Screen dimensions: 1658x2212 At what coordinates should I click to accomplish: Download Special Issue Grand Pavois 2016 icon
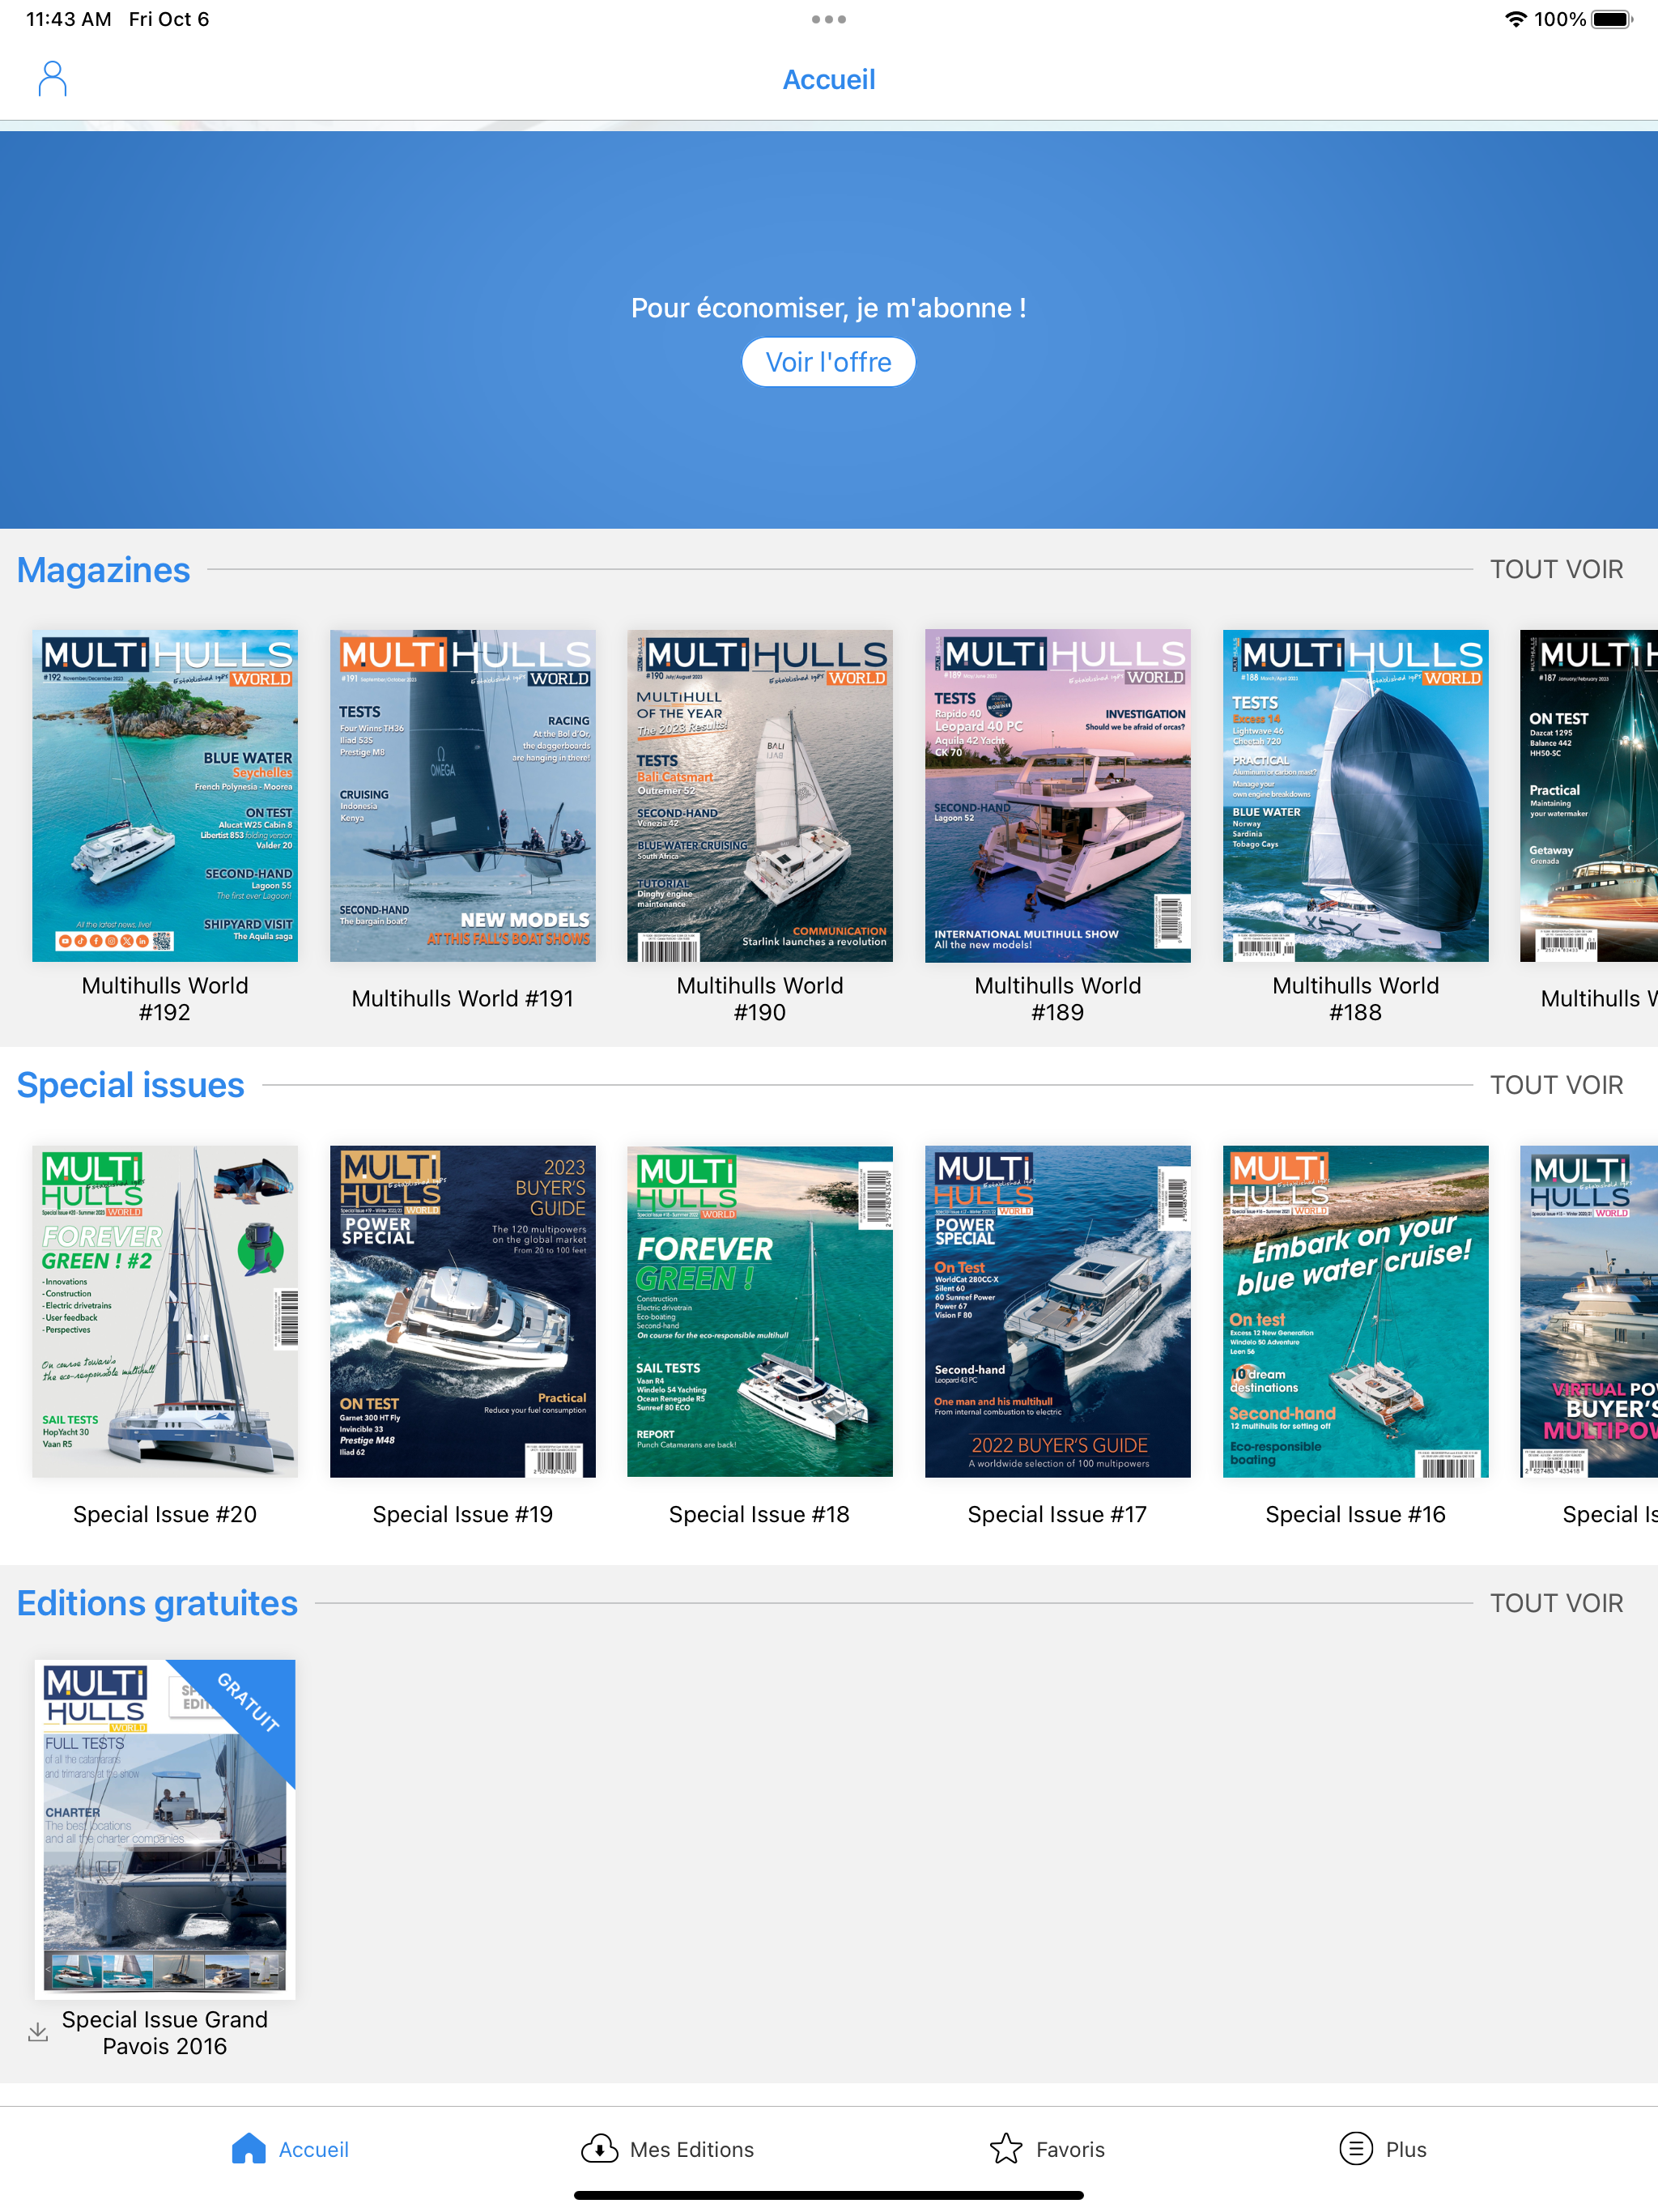(38, 2032)
